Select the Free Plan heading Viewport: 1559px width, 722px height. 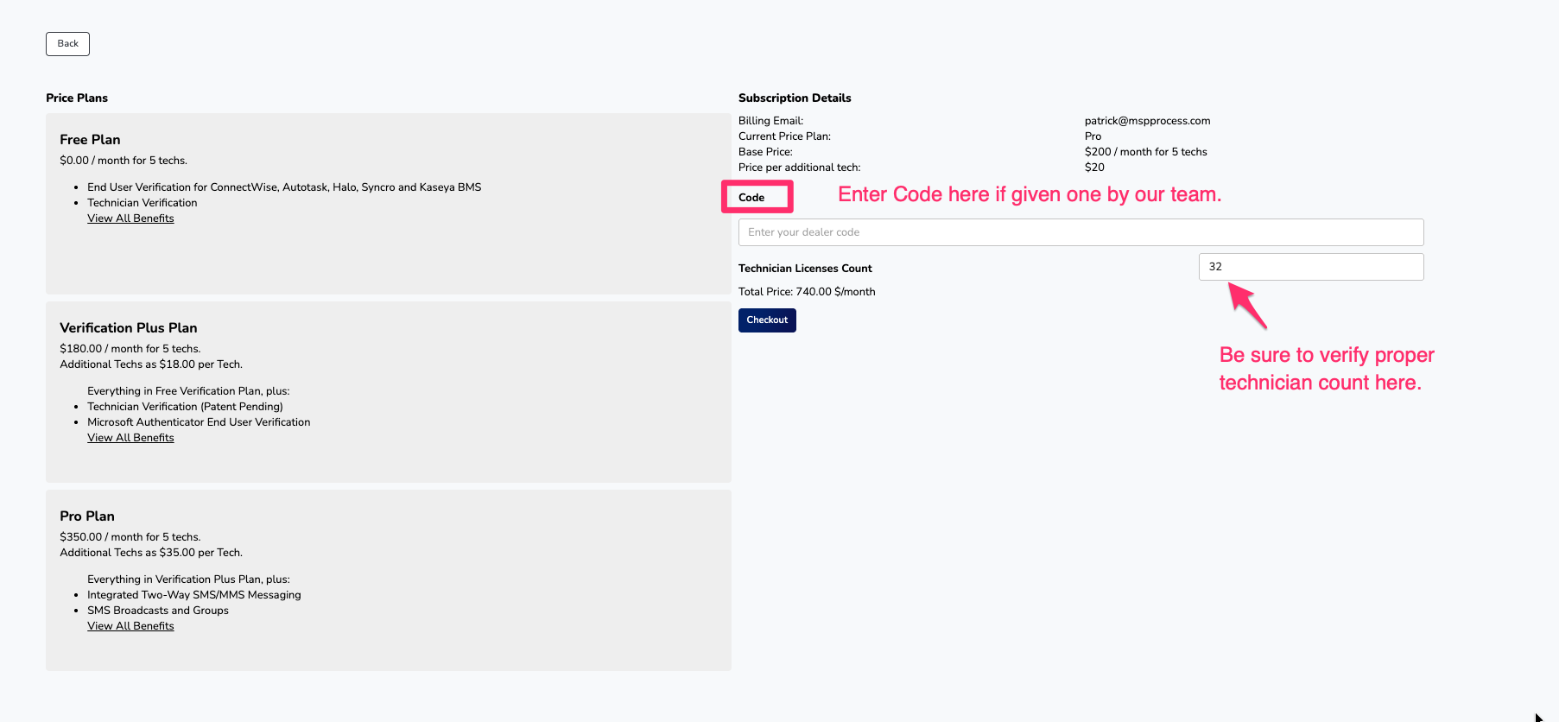(x=90, y=140)
